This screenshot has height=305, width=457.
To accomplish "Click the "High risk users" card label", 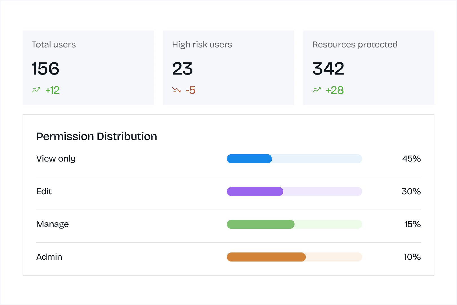I will [x=202, y=45].
